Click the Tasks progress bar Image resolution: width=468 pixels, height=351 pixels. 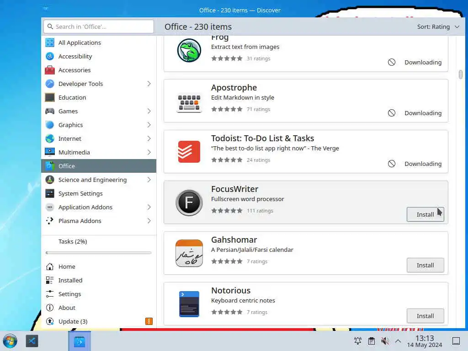click(99, 253)
